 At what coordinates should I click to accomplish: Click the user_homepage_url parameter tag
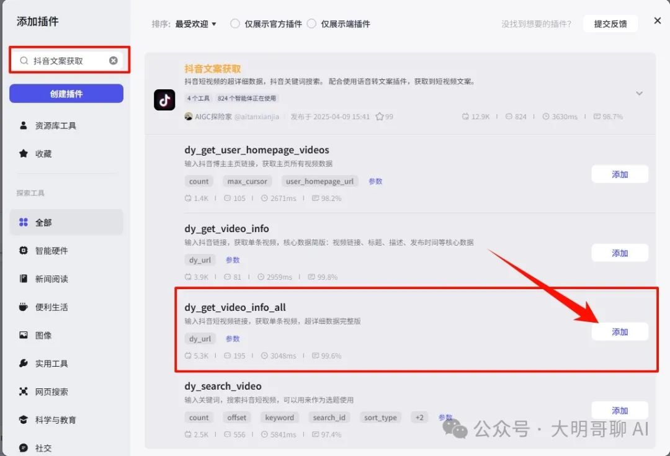[x=319, y=181]
